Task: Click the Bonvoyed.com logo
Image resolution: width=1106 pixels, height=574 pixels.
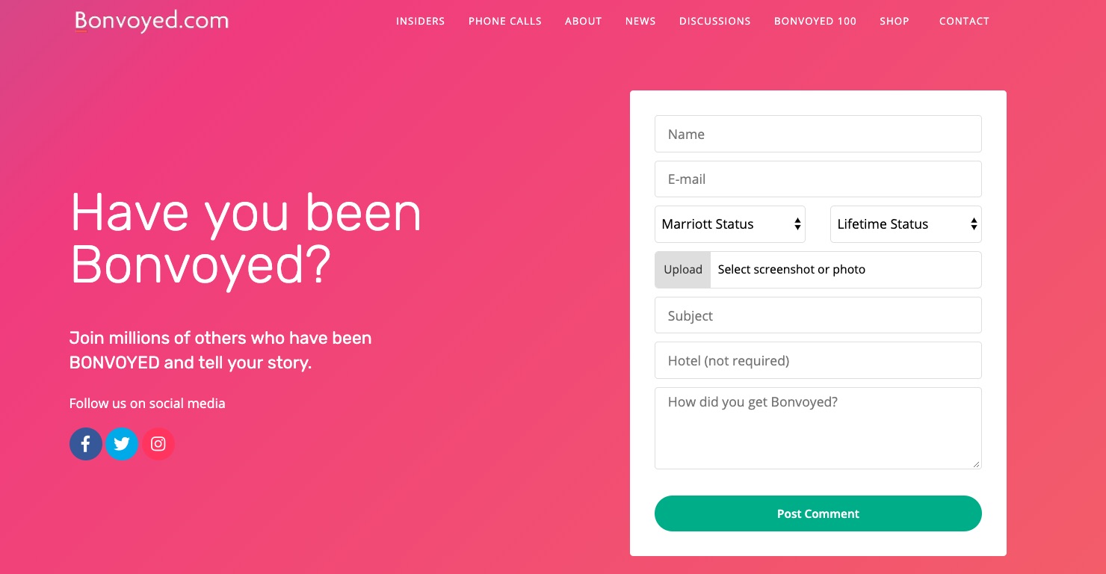Action: (x=152, y=21)
